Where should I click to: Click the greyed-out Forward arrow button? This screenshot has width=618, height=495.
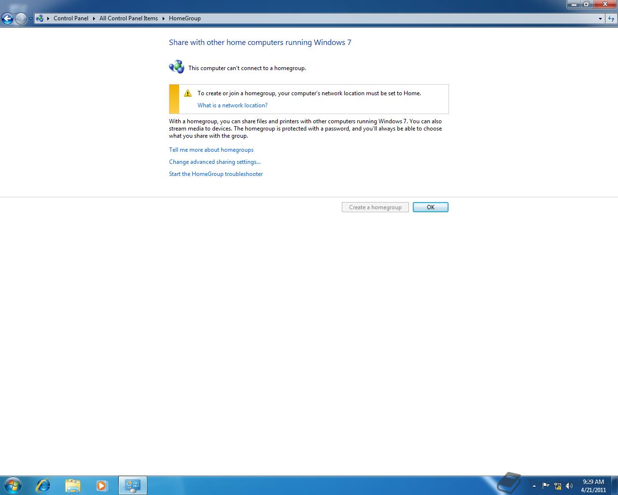click(21, 18)
